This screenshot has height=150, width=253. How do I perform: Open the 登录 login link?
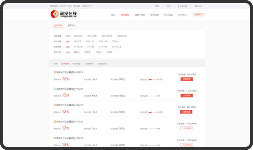tap(157, 6)
